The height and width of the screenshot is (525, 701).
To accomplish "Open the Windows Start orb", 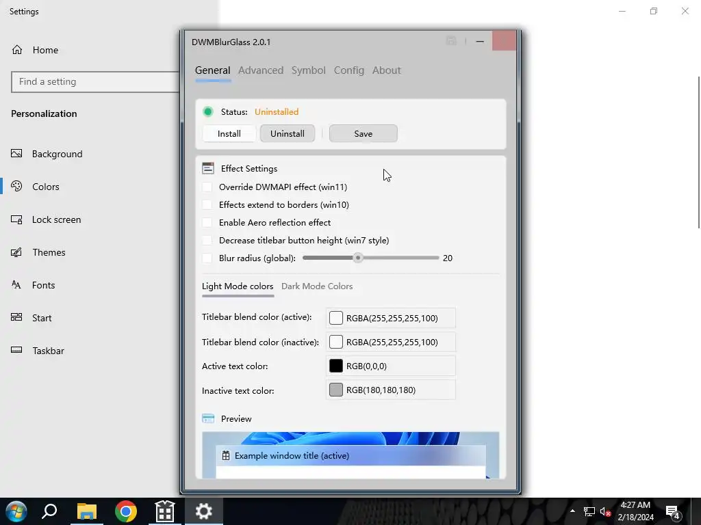I will coord(16,511).
